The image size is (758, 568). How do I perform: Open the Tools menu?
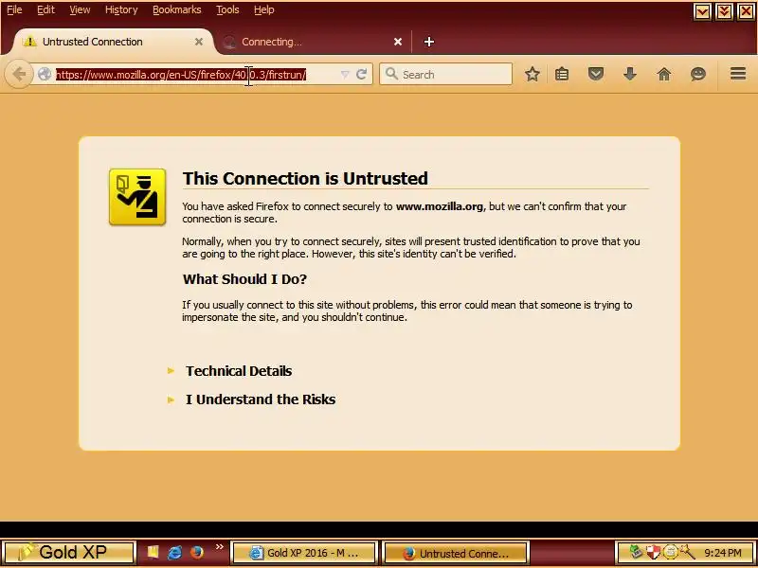coord(227,9)
